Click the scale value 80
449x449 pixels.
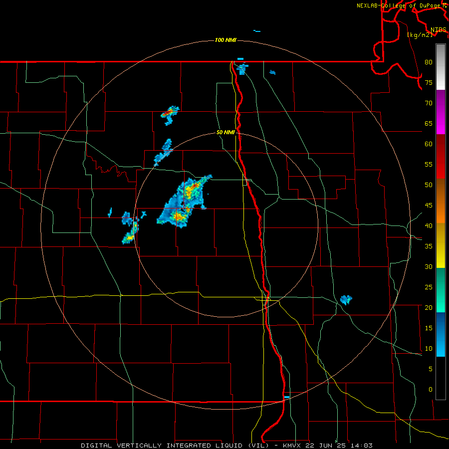pos(429,62)
